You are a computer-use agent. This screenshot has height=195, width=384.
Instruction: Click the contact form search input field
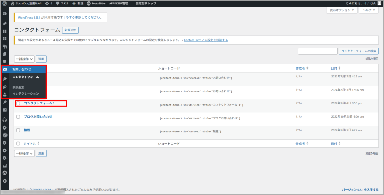pyautogui.click(x=318, y=51)
